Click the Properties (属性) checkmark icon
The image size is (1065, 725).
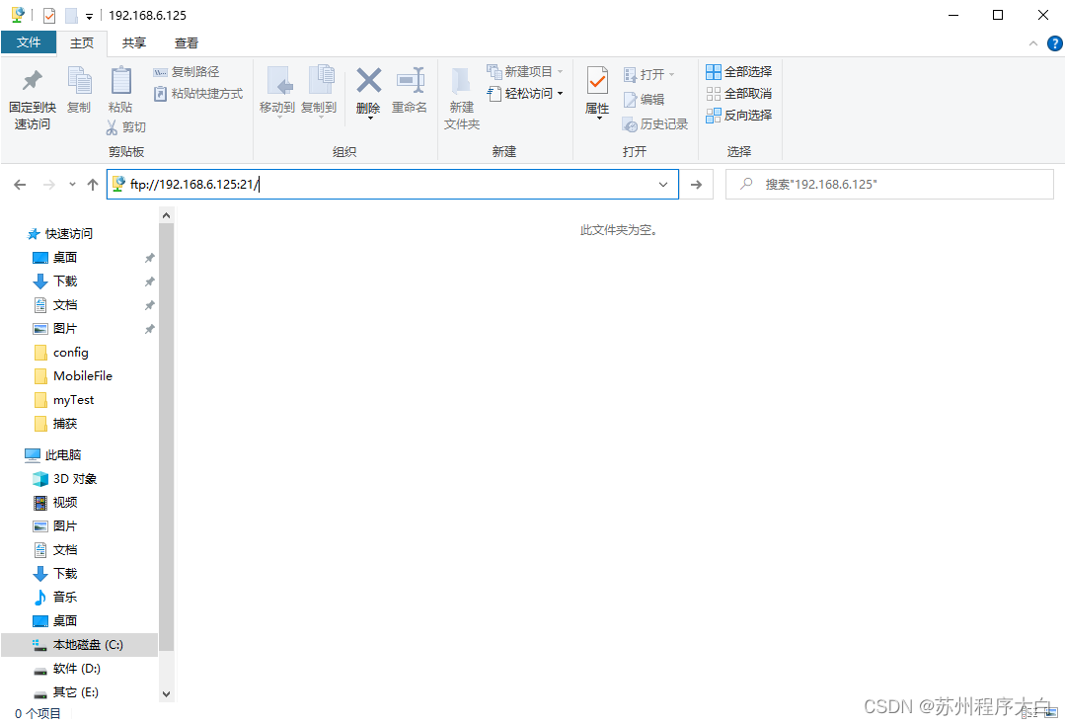(x=598, y=82)
